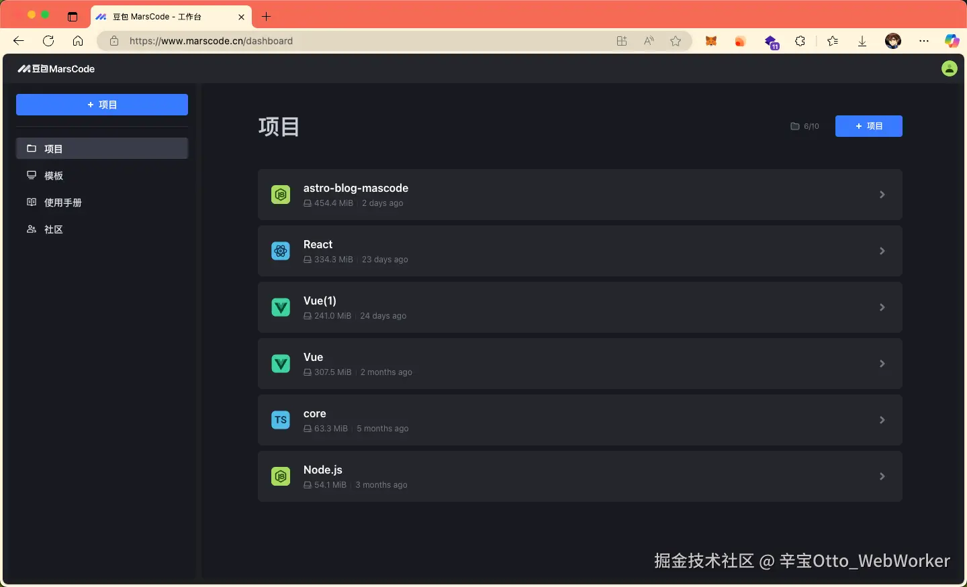Open Vue(1) project via its chevron

click(882, 307)
